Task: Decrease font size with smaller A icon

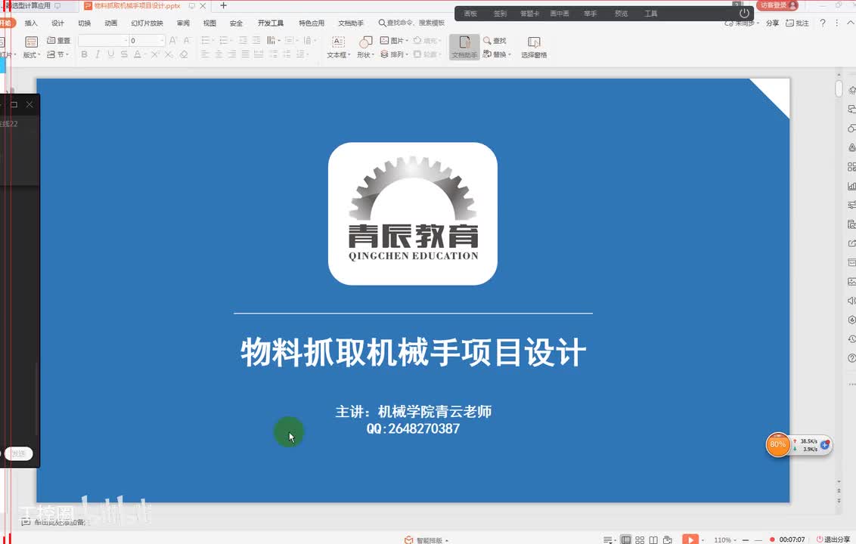Action: click(187, 40)
